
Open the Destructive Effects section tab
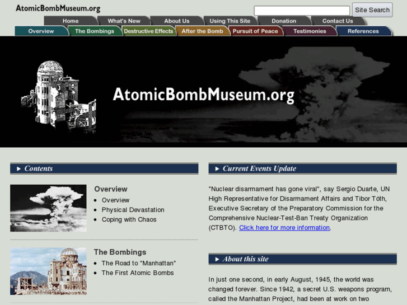point(148,31)
